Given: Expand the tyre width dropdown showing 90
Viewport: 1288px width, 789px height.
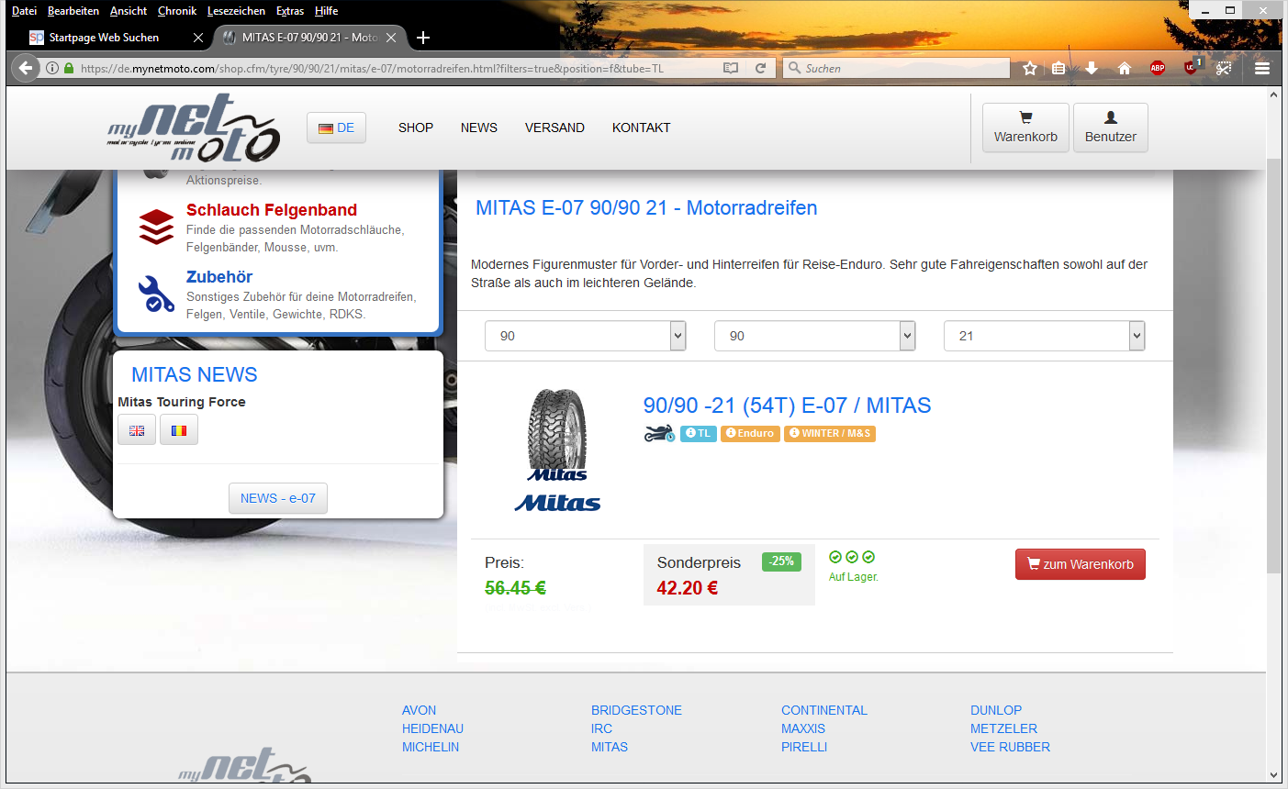Looking at the screenshot, I should click(586, 336).
